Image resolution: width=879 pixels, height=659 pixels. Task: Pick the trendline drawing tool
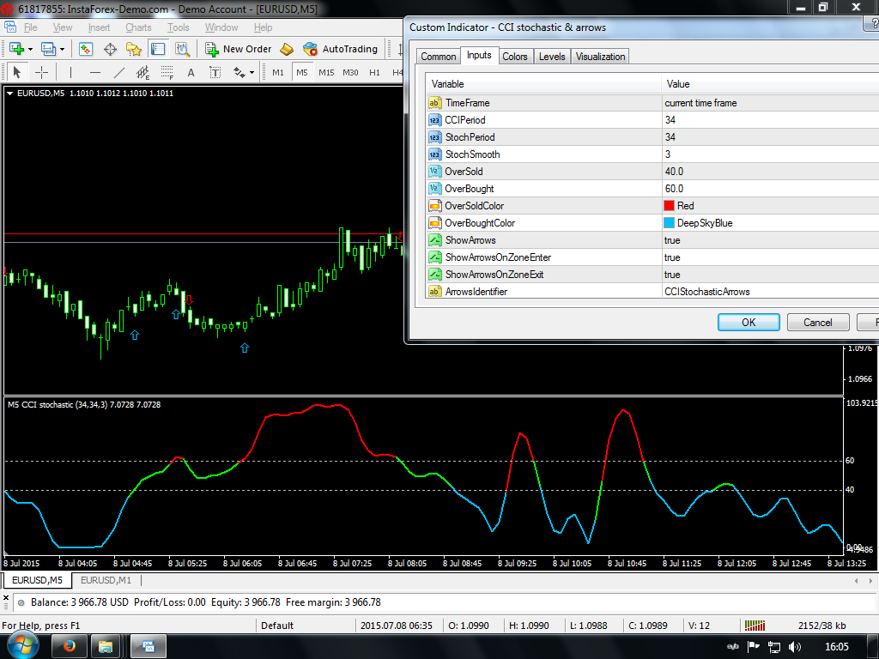coord(119,72)
